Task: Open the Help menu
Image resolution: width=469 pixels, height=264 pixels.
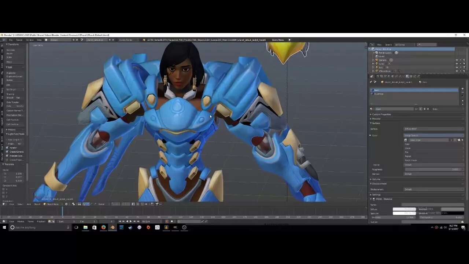Action: tap(39, 40)
